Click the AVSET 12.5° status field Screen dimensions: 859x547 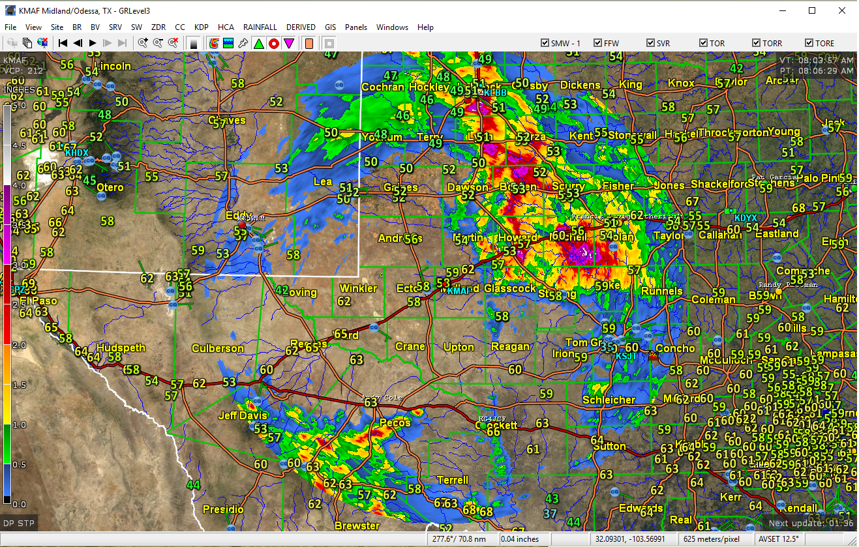pos(779,539)
